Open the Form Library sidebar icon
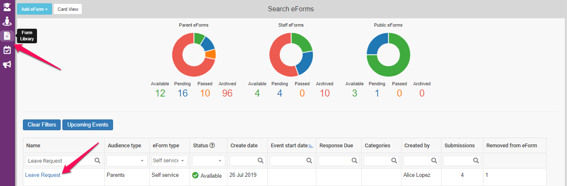 [7, 36]
